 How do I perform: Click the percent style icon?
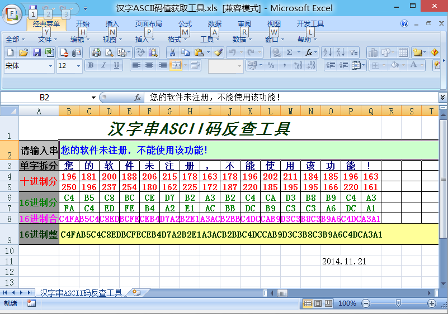271,65
